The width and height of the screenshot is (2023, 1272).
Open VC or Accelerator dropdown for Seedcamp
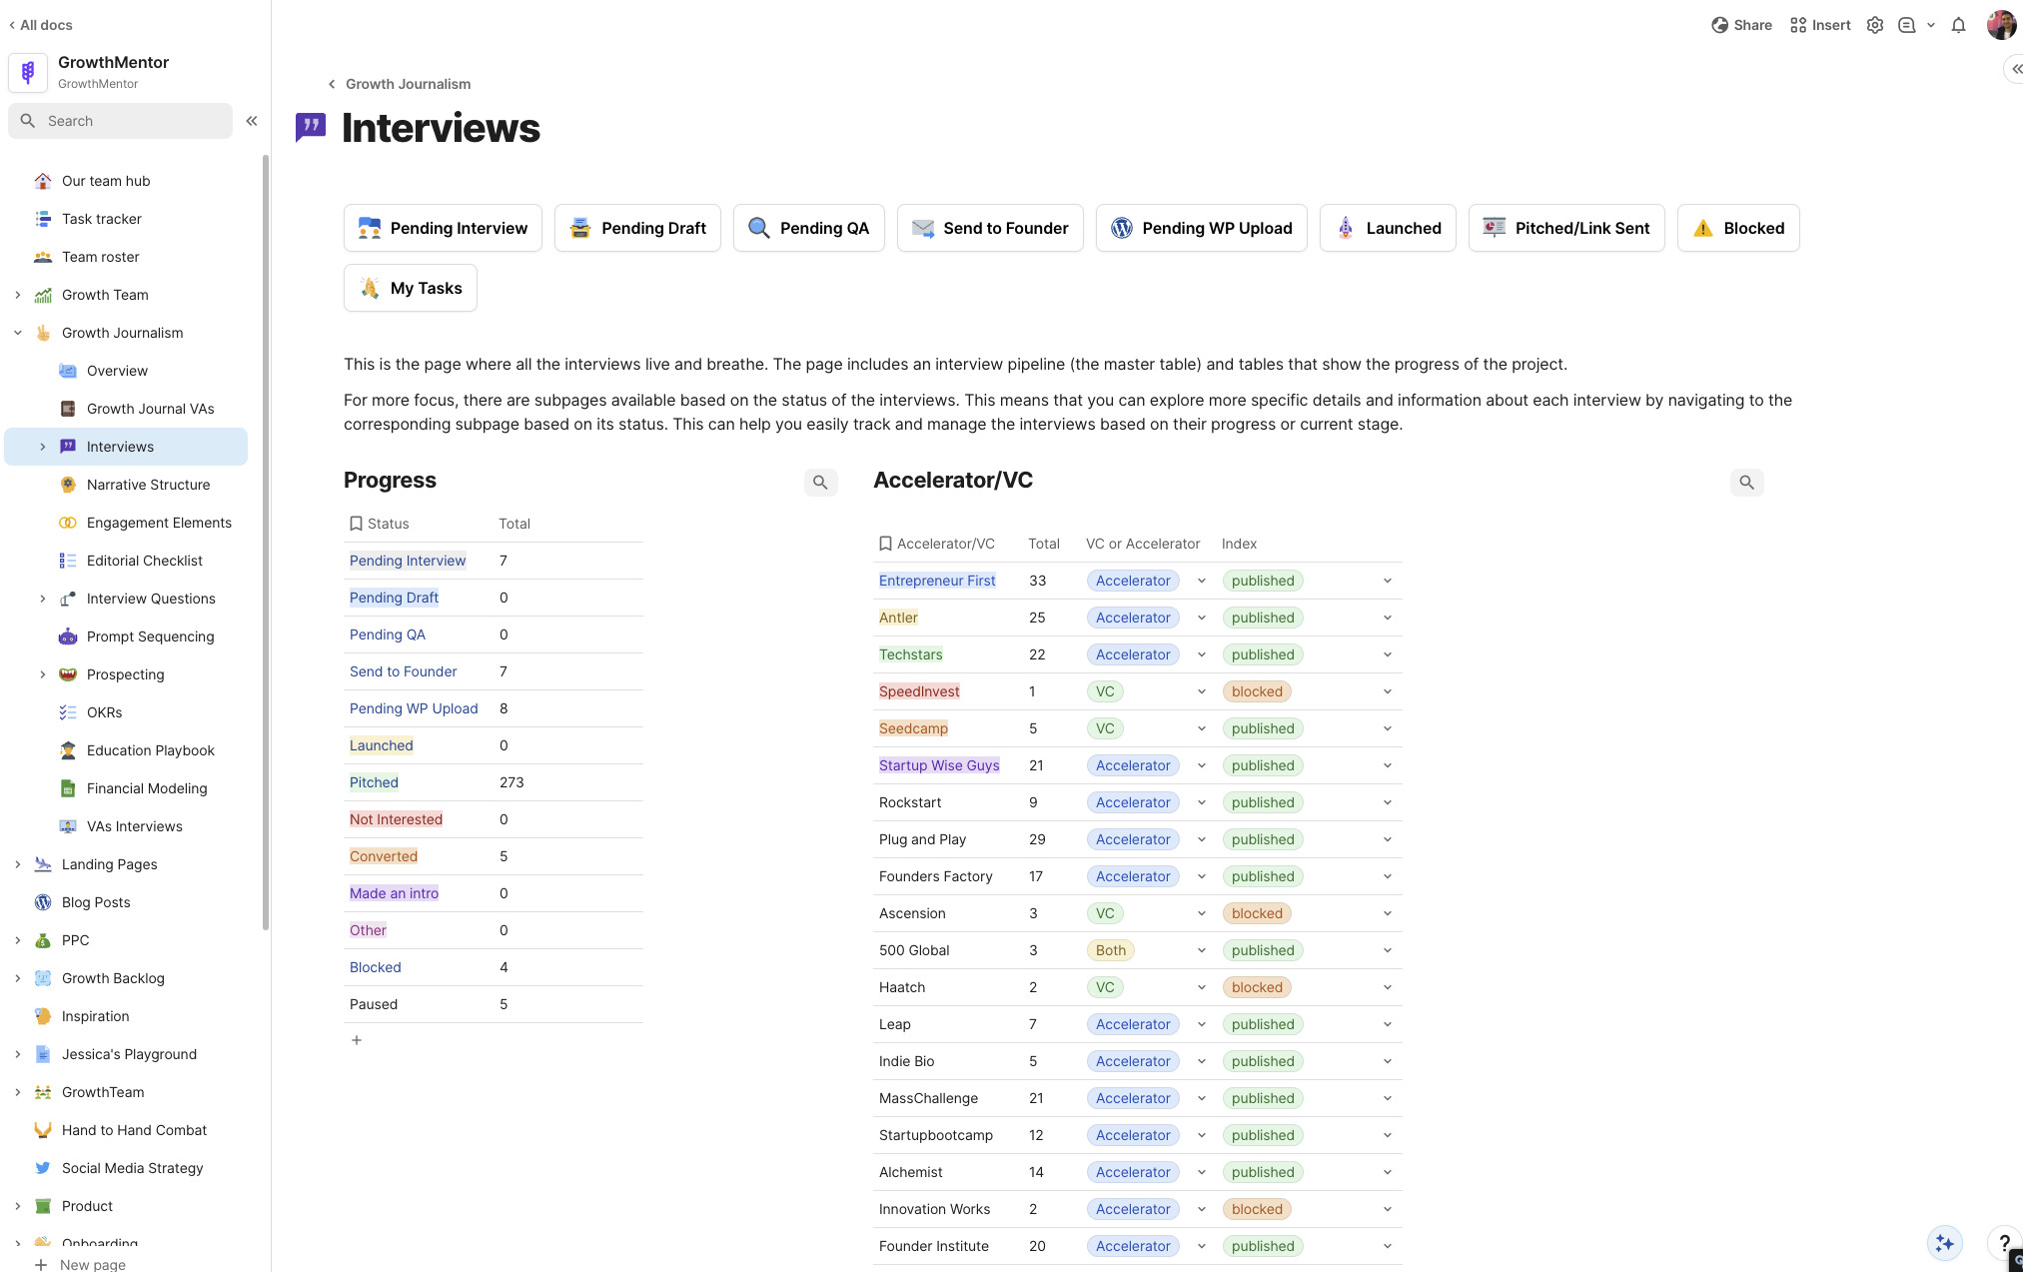click(1202, 728)
